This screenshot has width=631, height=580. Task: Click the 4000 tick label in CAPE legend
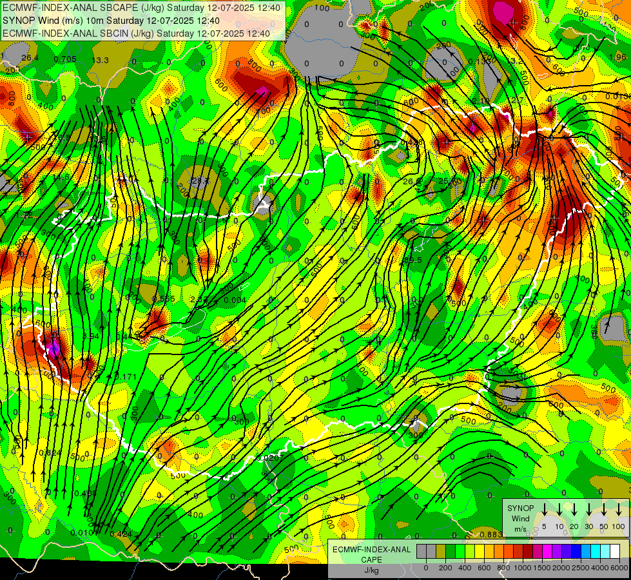click(x=599, y=568)
